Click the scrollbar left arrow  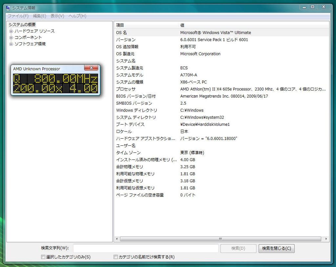coord(117,239)
